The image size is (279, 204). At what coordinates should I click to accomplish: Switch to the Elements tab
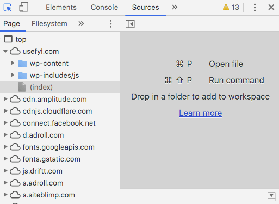[x=61, y=8]
